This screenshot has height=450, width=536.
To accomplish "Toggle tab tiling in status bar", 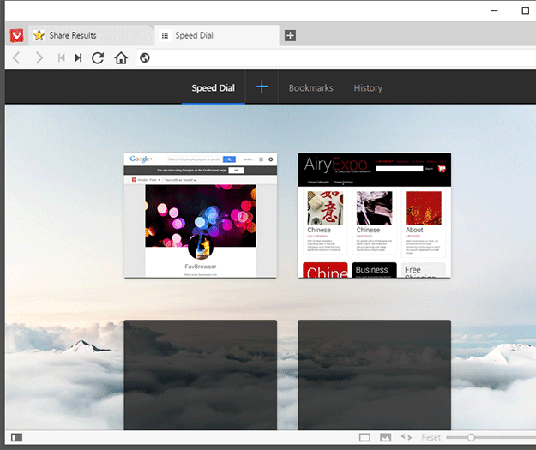I will pos(364,437).
